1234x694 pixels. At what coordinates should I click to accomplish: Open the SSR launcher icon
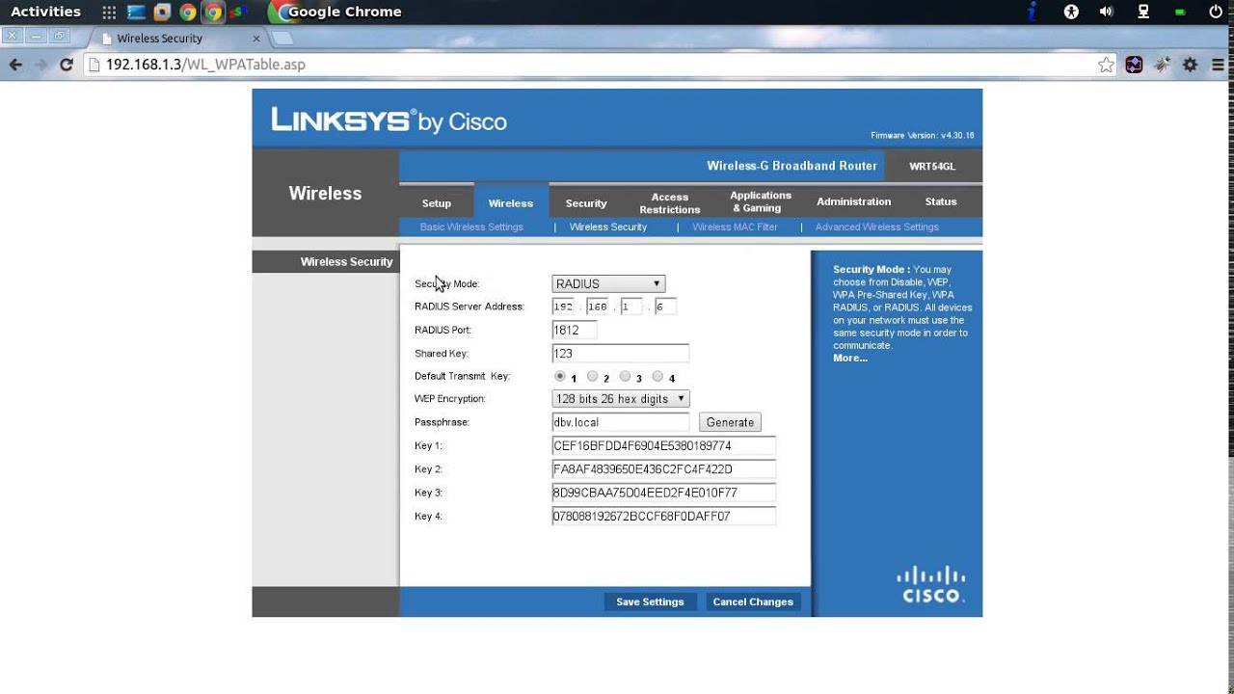238,13
